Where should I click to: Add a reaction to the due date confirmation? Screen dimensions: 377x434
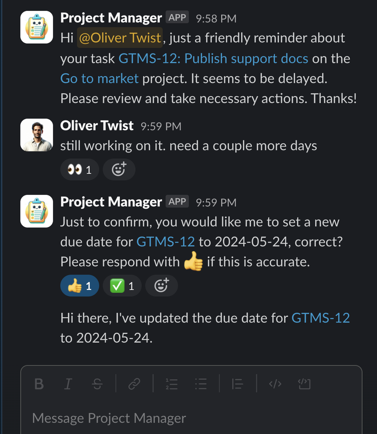coord(161,286)
